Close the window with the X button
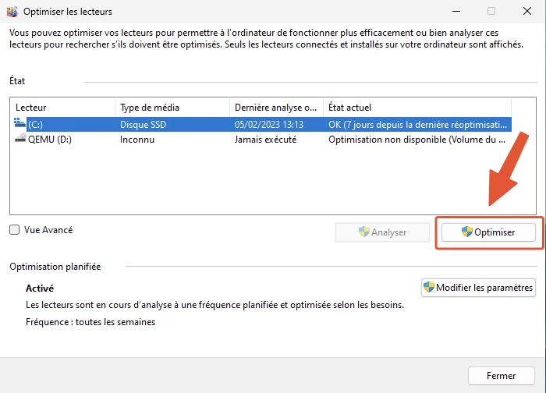 [527, 11]
